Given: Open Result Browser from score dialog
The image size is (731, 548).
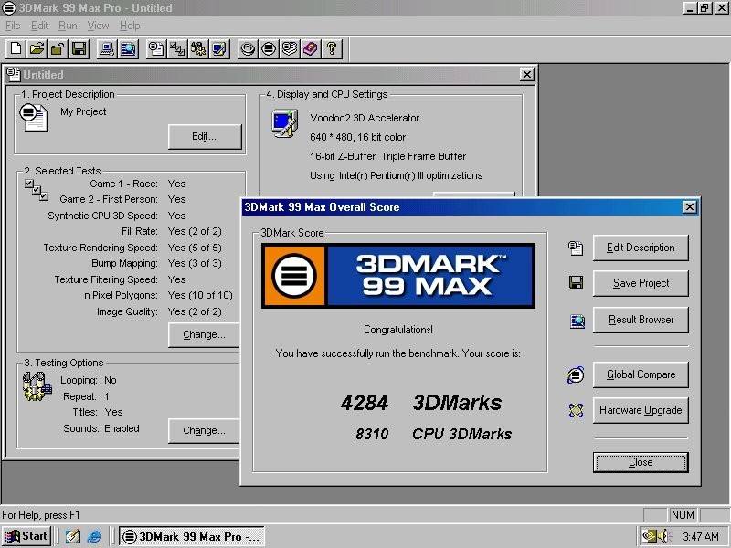Looking at the screenshot, I should click(640, 321).
